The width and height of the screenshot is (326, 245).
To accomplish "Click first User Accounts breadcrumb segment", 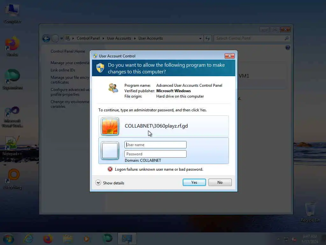I will (119, 38).
